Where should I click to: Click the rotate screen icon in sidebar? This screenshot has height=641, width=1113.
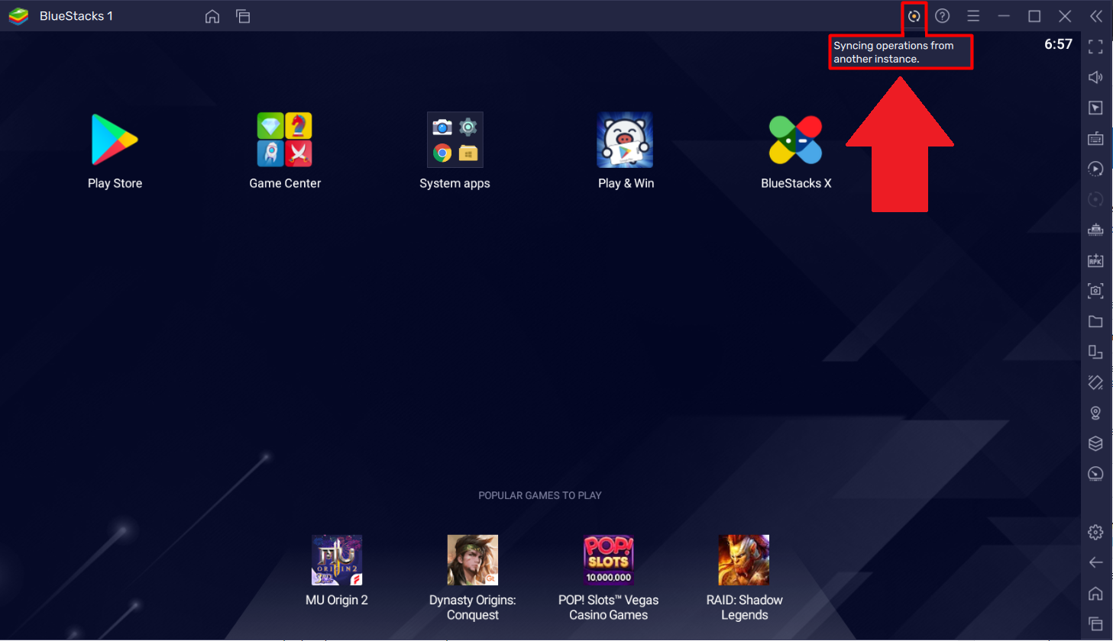1095,352
